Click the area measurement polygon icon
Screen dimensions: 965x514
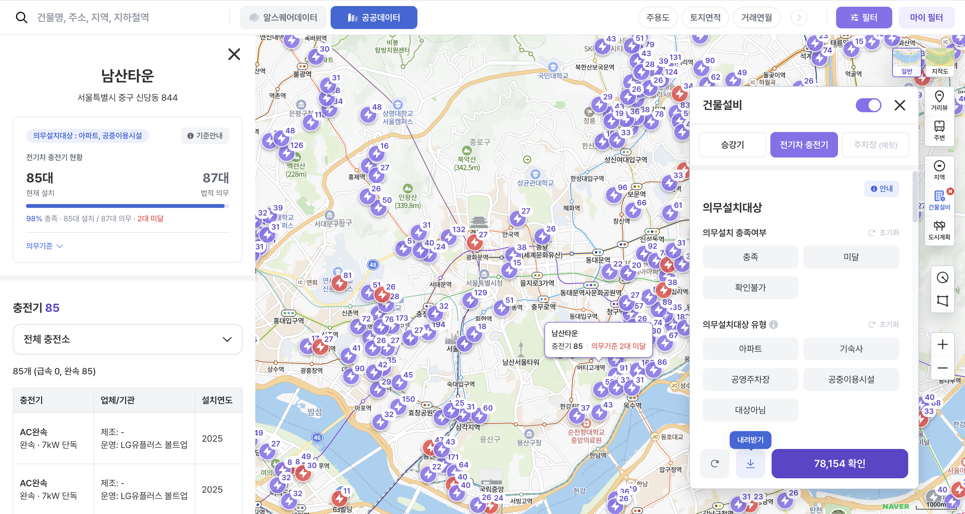coord(942,301)
